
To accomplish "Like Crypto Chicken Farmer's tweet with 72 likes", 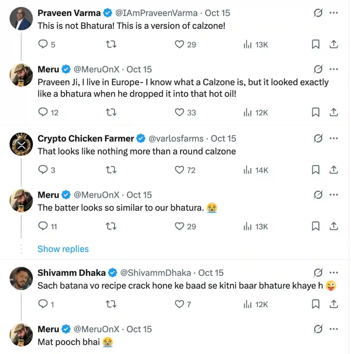I will (x=179, y=170).
